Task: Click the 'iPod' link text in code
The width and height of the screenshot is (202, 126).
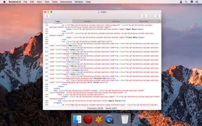Action: pos(73,74)
